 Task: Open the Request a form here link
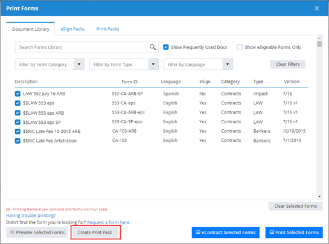(109, 222)
